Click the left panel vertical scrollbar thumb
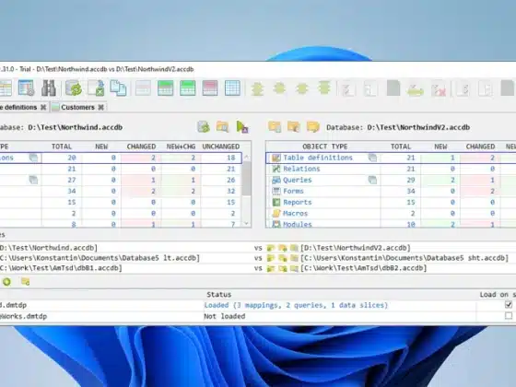This screenshot has height=387, width=516. point(247,178)
